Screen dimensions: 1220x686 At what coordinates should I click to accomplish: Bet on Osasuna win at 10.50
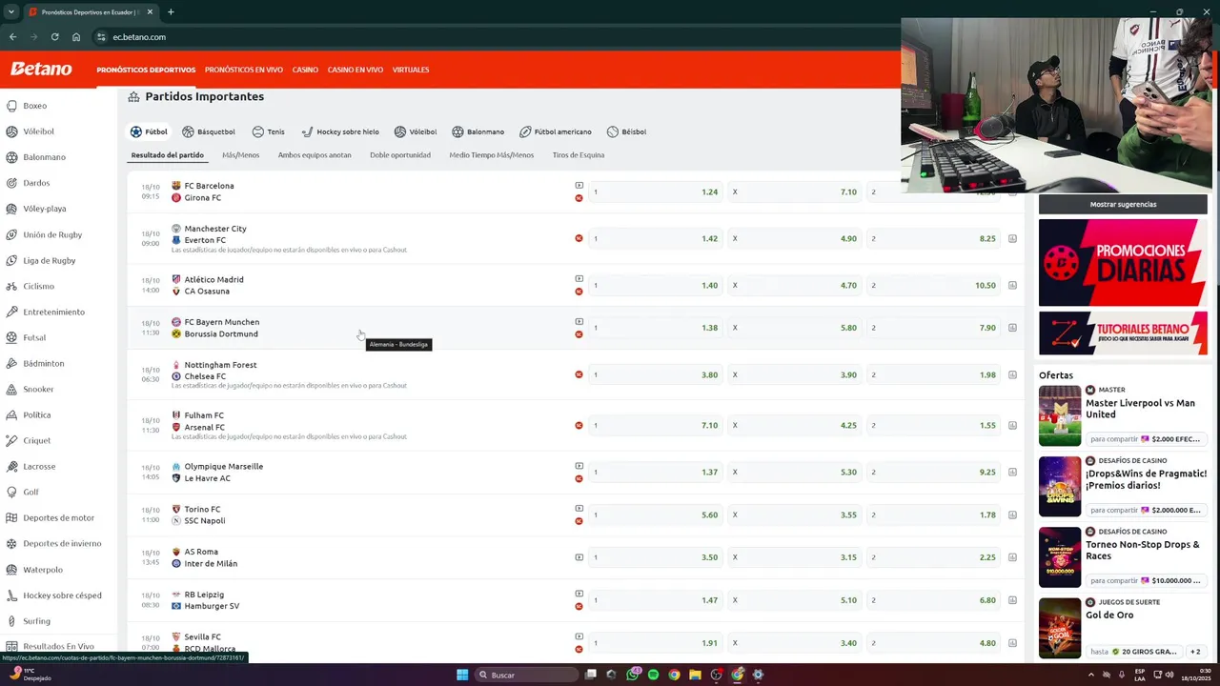coord(934,286)
